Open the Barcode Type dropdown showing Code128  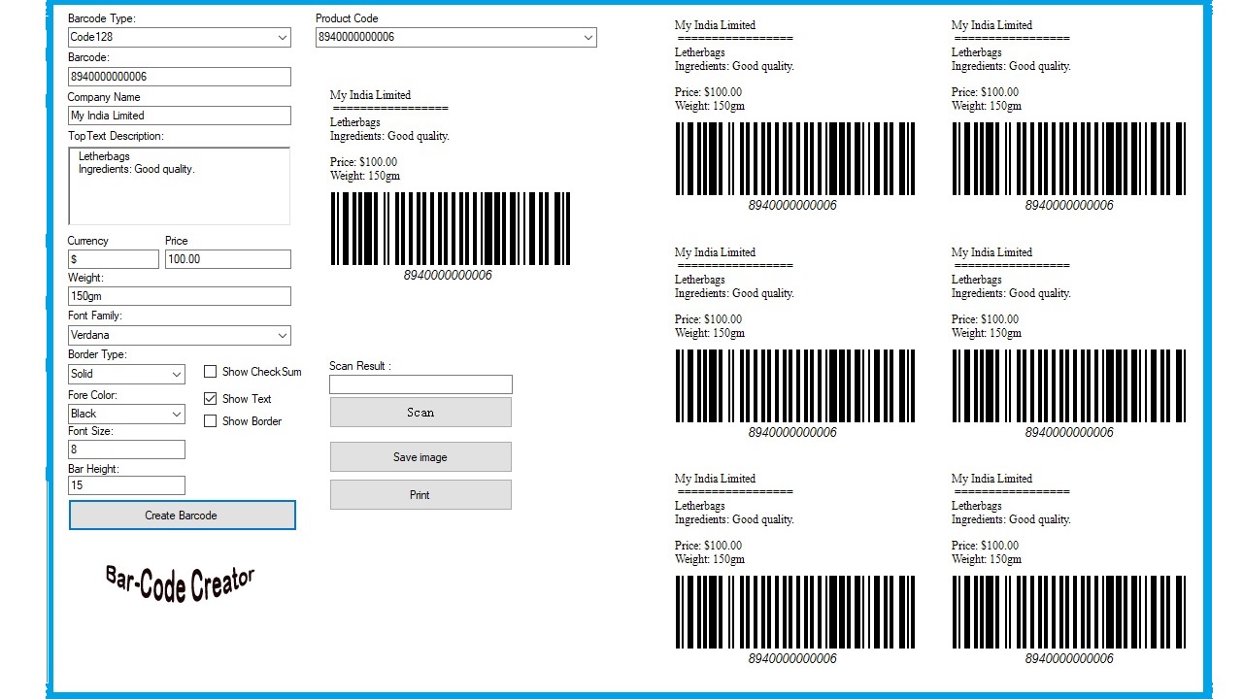[180, 38]
